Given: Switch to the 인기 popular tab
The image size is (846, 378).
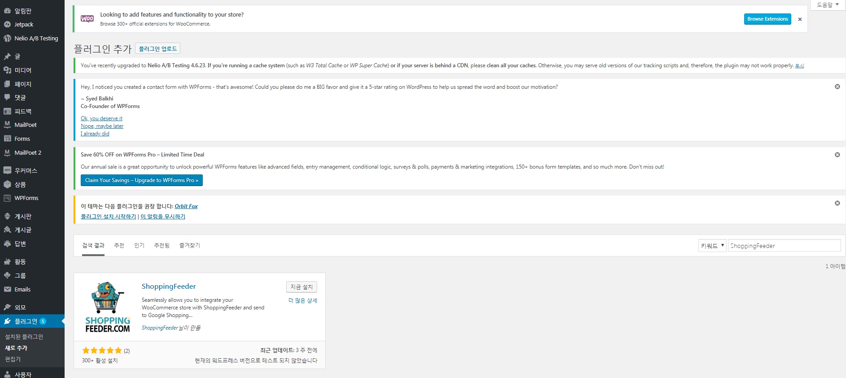Looking at the screenshot, I should point(139,245).
